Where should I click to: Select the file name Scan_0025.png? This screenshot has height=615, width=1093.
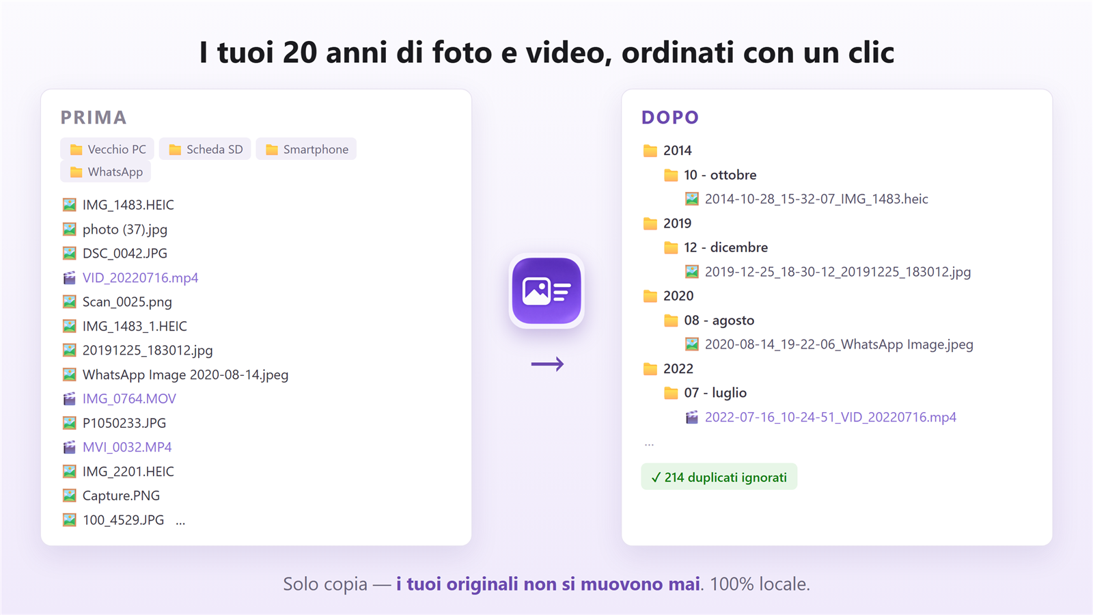pyautogui.click(x=127, y=302)
